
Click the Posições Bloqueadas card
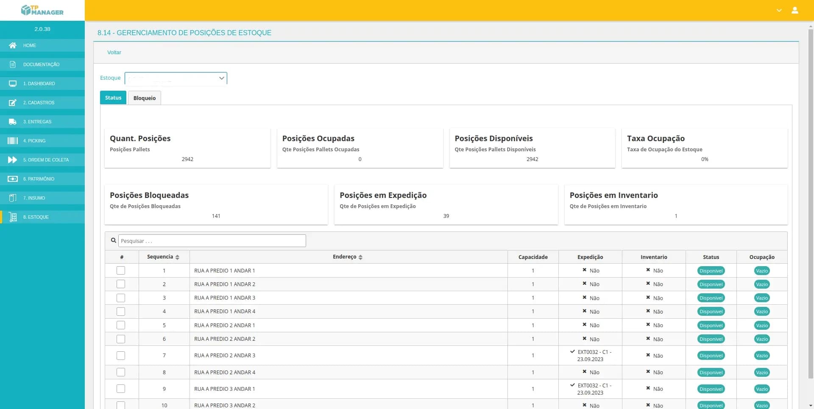coord(216,205)
